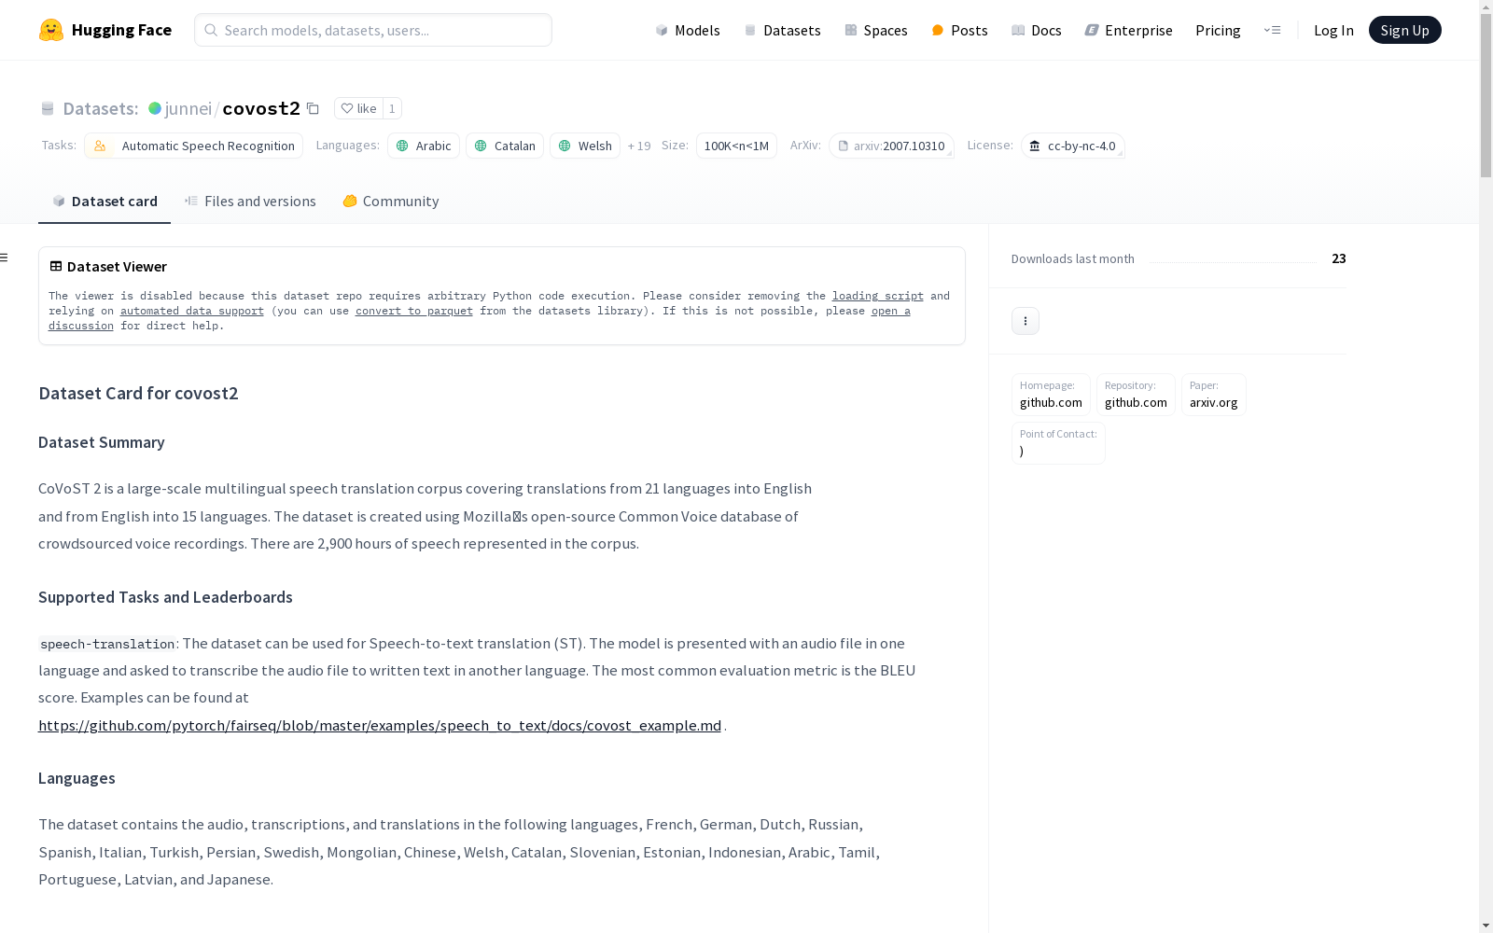Open the Community tab
The image size is (1493, 933).
coord(390,201)
